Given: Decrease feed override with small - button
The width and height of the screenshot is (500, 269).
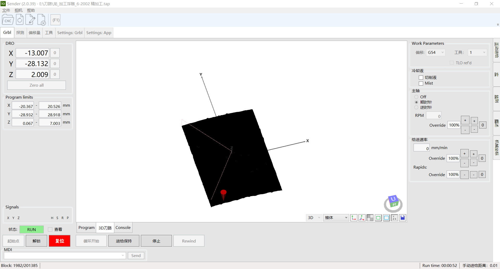Looking at the screenshot, I should tap(473, 163).
